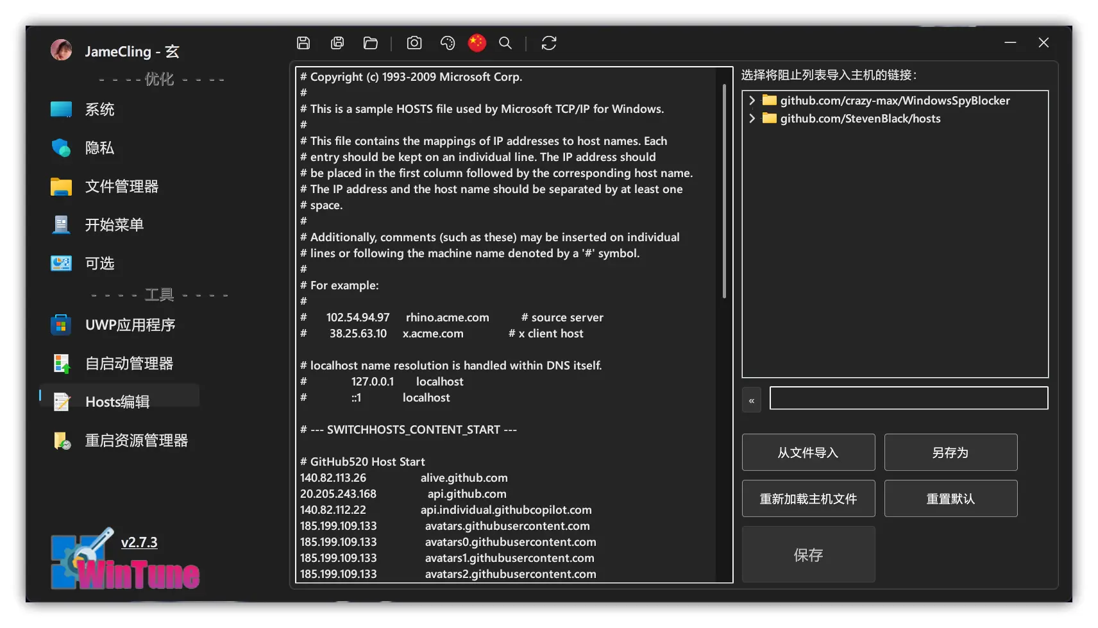Click the icon beside 重启资源管理器

pos(62,440)
